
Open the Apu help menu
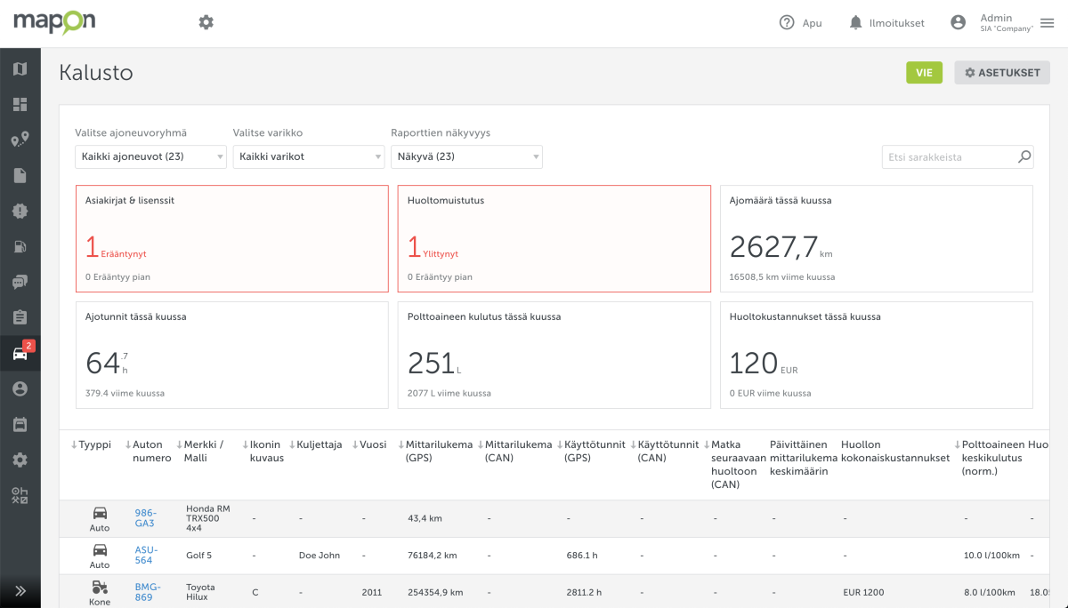[x=800, y=23]
